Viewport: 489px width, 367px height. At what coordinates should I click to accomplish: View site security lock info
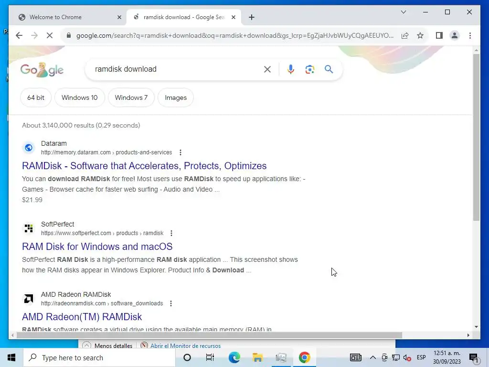pos(69,35)
